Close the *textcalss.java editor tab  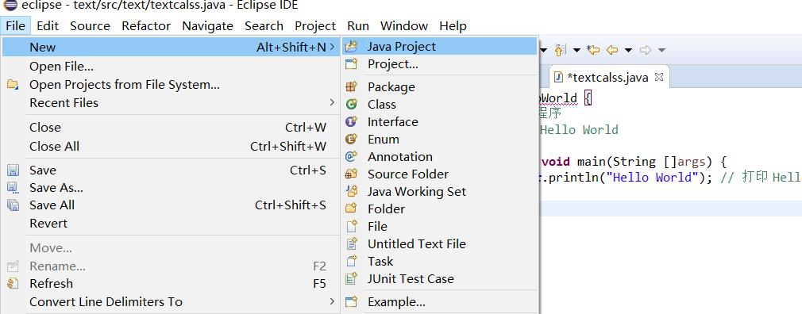tap(659, 77)
